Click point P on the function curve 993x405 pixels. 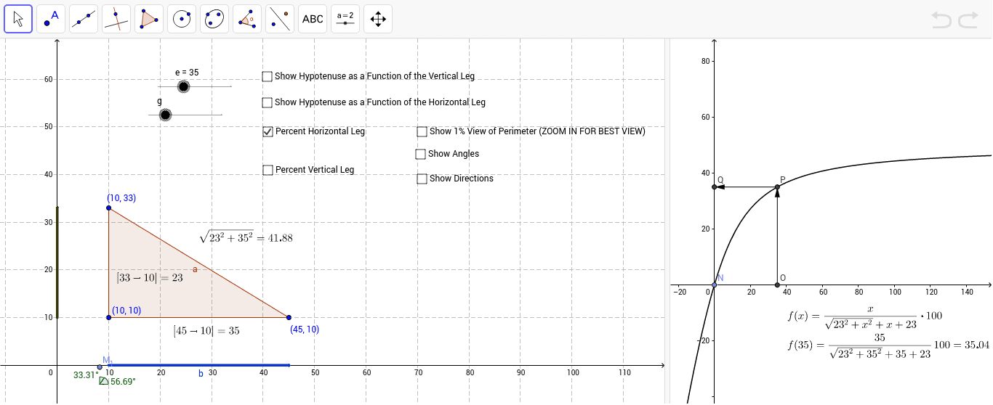777,187
